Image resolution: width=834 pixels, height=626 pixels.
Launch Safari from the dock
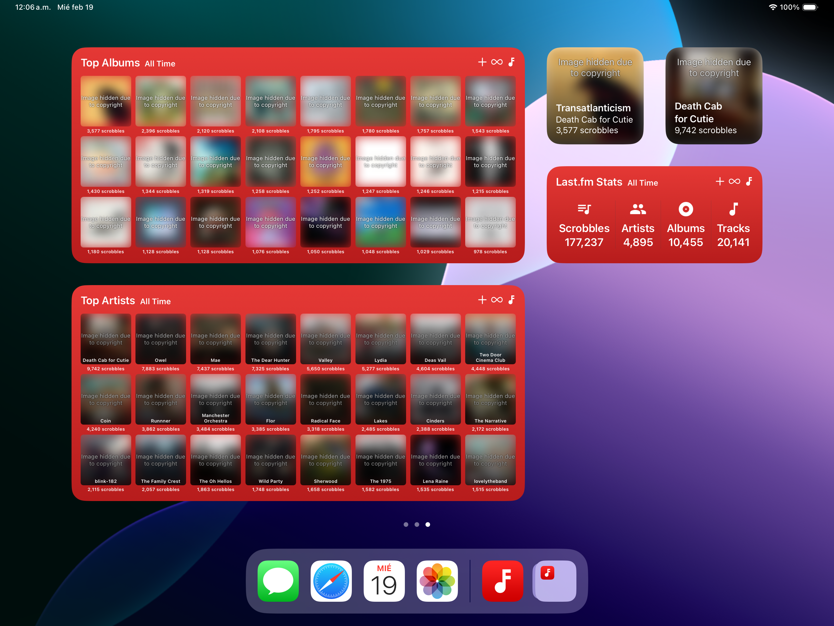[331, 581]
